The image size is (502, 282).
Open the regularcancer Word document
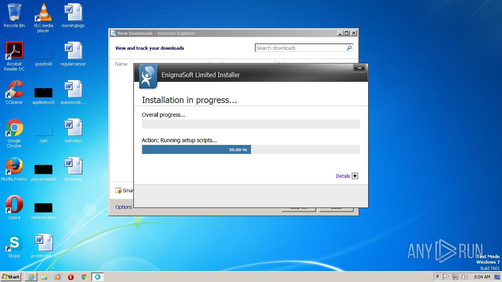pyautogui.click(x=73, y=54)
